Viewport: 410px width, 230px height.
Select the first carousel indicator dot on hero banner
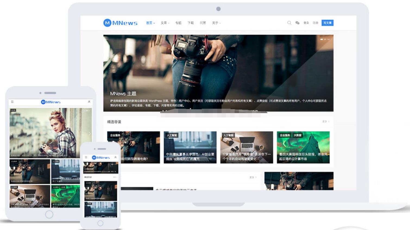click(x=321, y=39)
